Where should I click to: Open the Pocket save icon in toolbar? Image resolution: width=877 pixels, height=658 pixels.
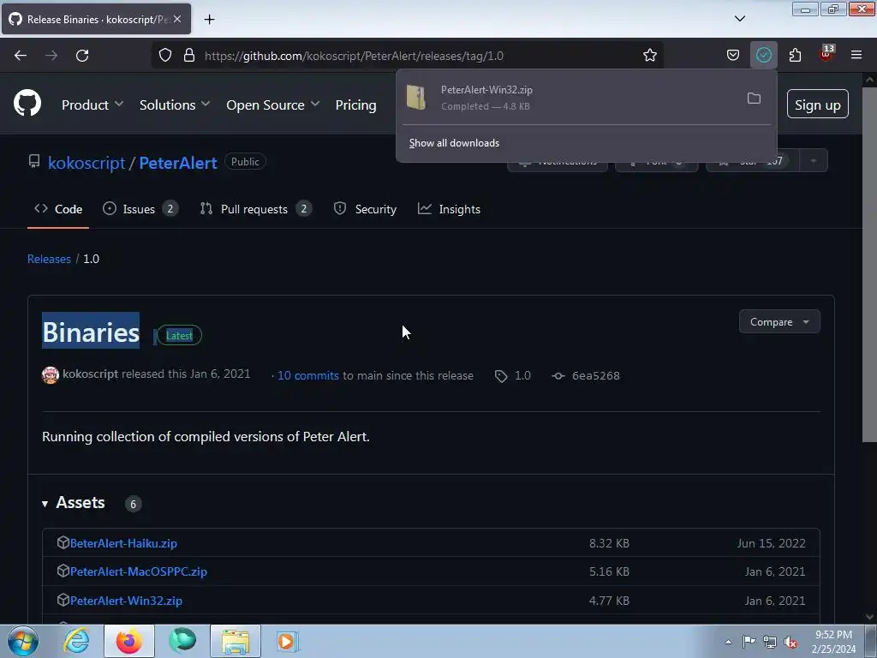pos(733,56)
